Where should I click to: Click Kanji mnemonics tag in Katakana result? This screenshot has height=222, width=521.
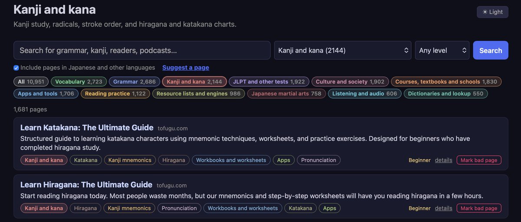click(x=130, y=160)
